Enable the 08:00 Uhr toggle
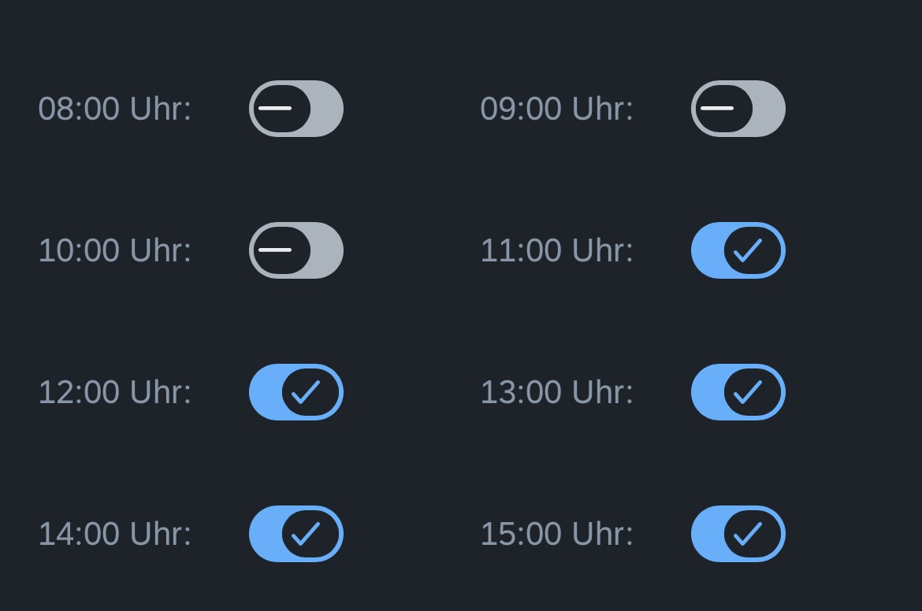The image size is (922, 611). point(296,108)
